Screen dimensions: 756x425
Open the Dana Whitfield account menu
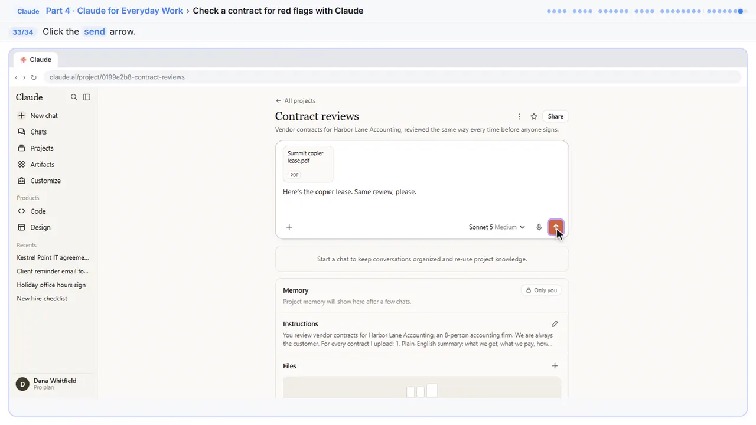pyautogui.click(x=53, y=384)
